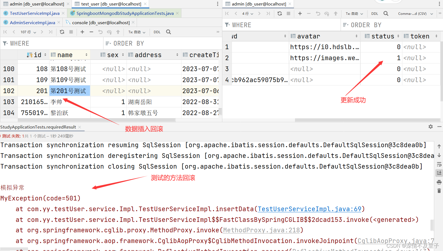Select the cell '湖南岳阳'

click(154, 102)
